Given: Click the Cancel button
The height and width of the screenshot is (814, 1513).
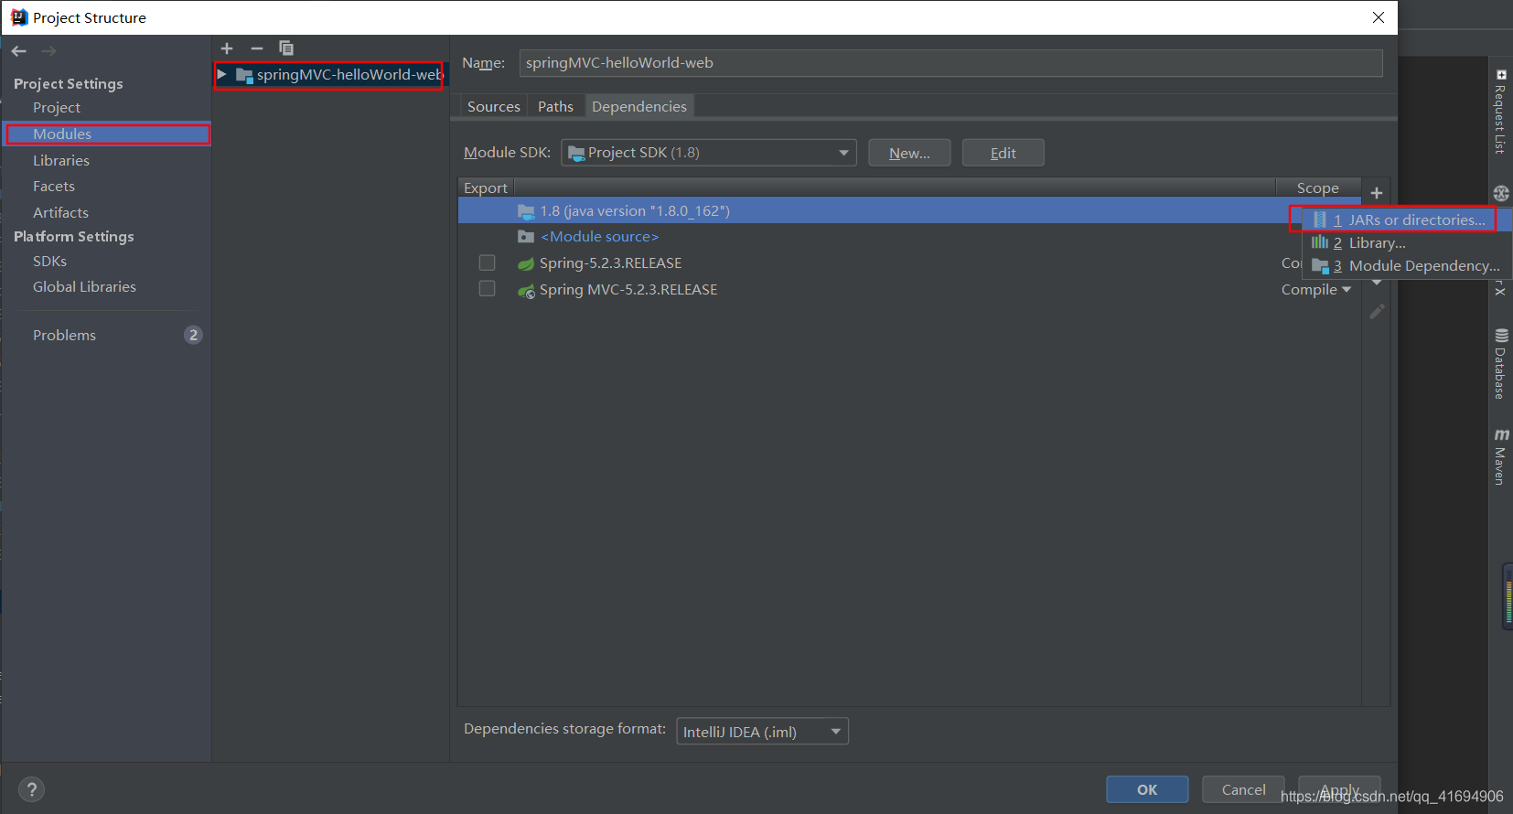Looking at the screenshot, I should [x=1243, y=789].
